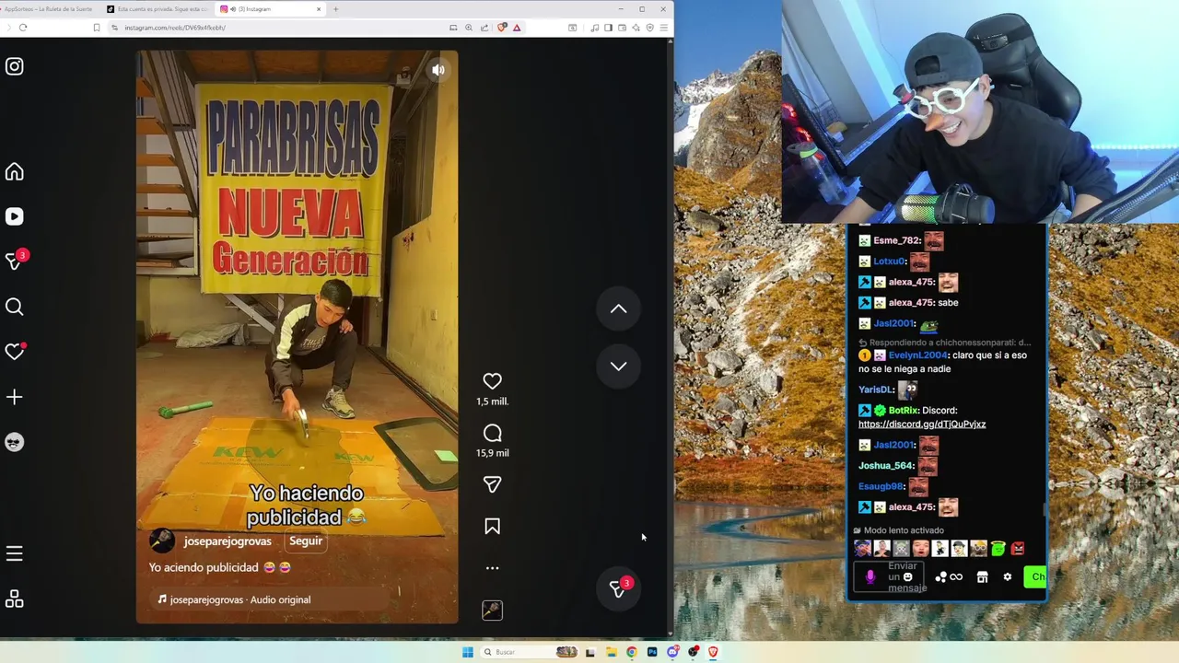Viewport: 1179px width, 663px height.
Task: Open Windows Start menu
Action: tap(467, 652)
